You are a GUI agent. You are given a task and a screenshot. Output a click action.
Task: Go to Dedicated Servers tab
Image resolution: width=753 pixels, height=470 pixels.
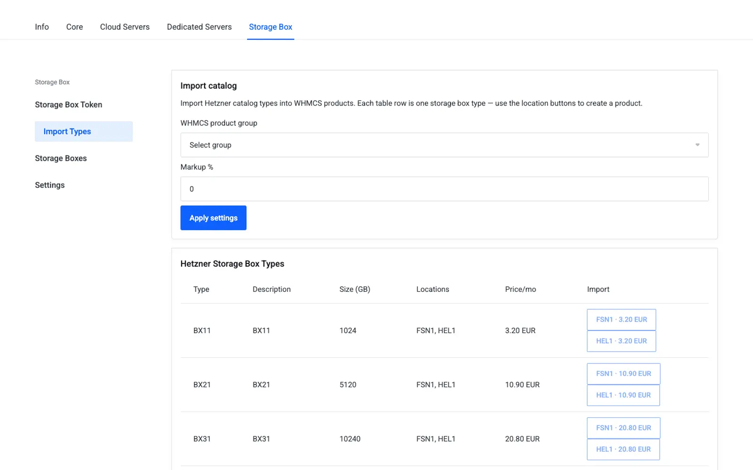pyautogui.click(x=199, y=27)
